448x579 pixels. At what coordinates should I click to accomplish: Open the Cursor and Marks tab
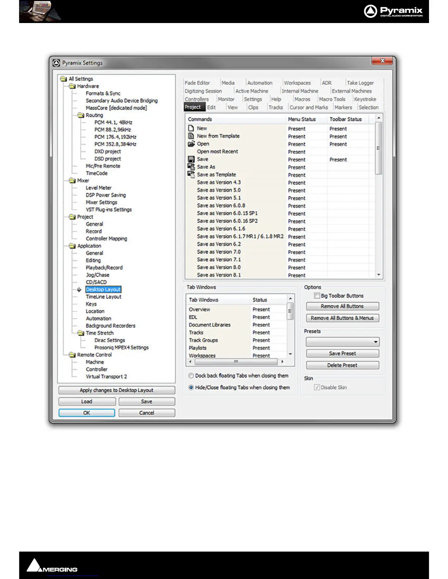click(309, 107)
